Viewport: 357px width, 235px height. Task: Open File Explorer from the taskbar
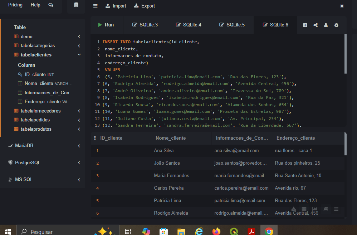181,231
